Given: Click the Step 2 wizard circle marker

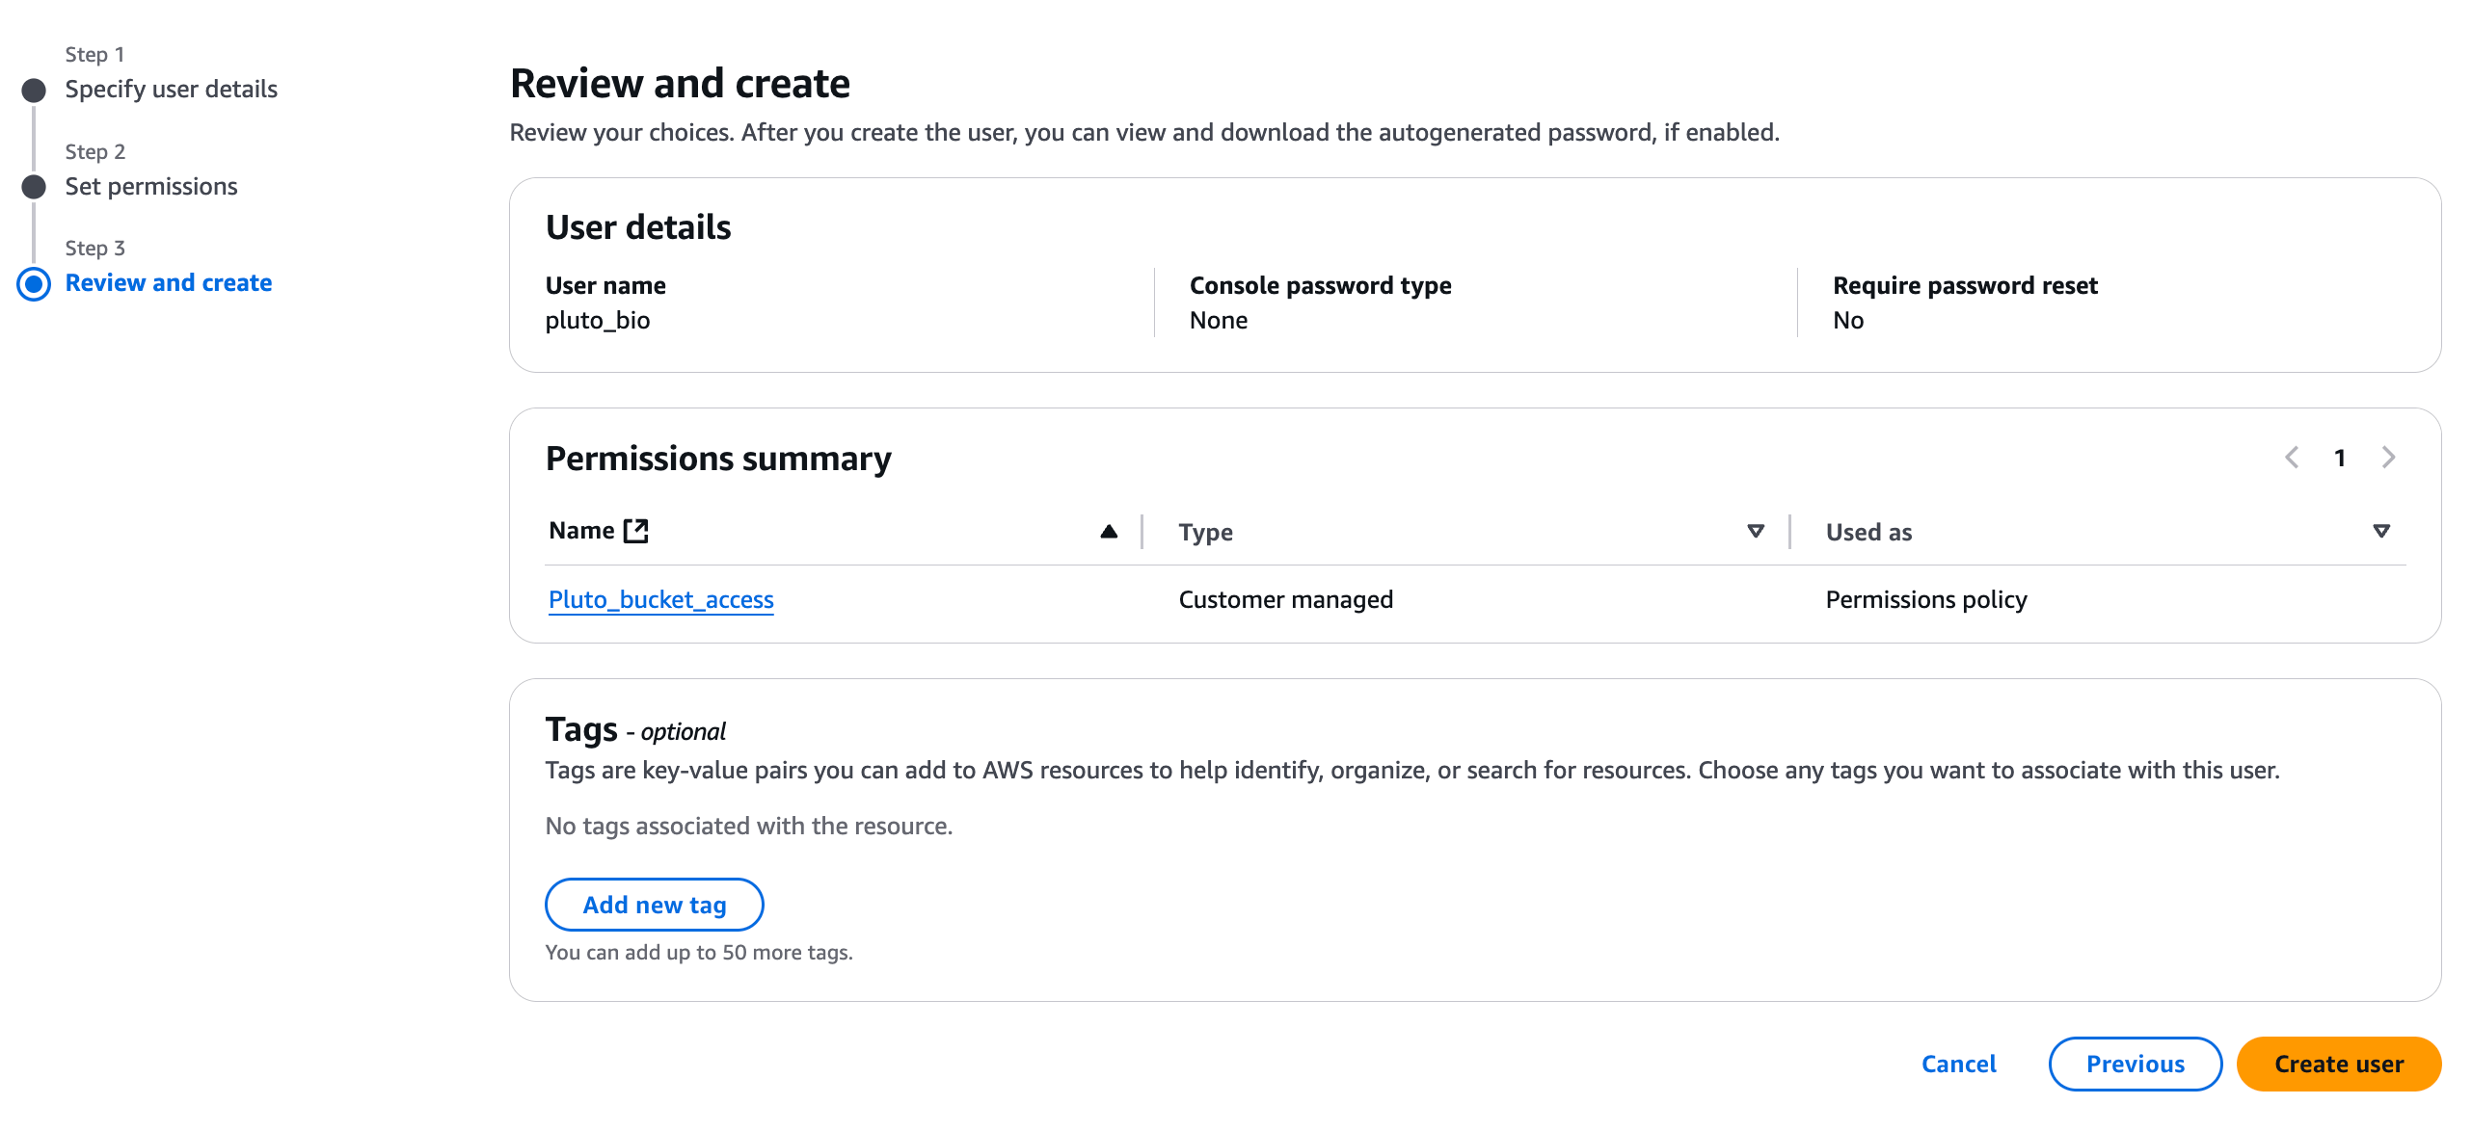Looking at the screenshot, I should tap(34, 187).
